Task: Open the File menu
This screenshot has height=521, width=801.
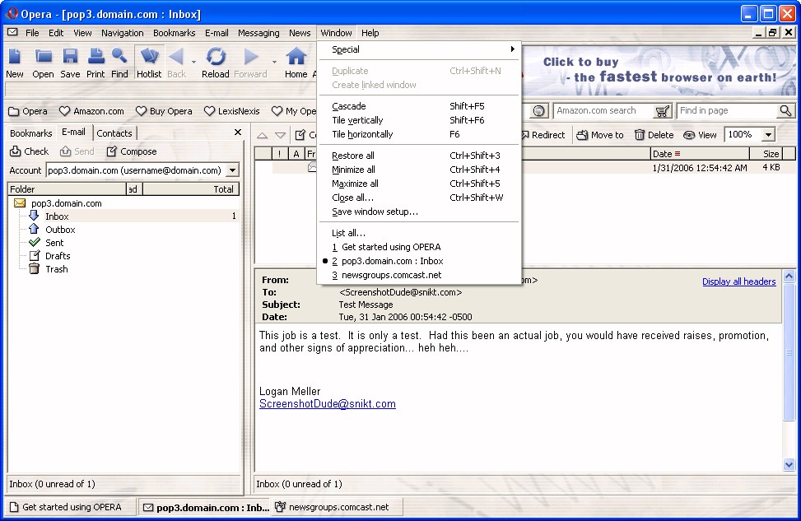Action: pos(32,33)
